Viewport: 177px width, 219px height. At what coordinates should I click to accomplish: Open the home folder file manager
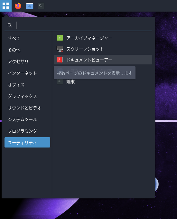30,6
